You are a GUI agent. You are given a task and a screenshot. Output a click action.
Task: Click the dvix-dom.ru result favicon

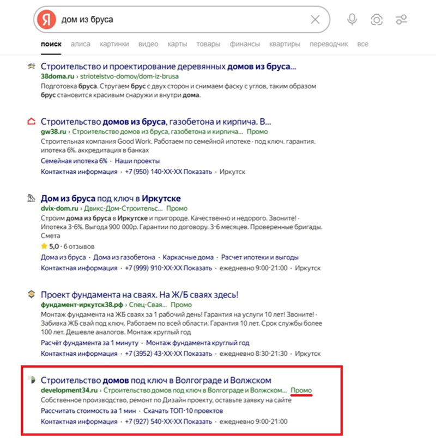31,198
